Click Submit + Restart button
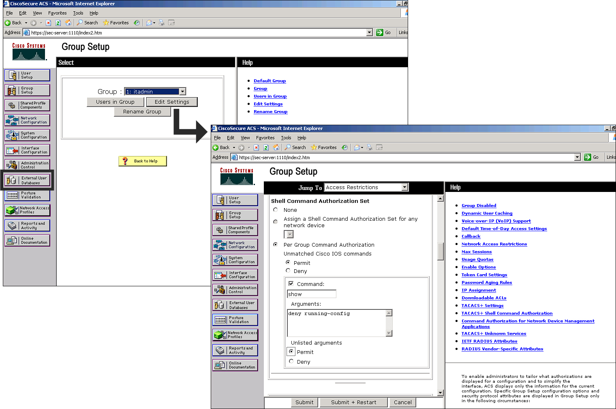The height and width of the screenshot is (409, 616). [353, 402]
